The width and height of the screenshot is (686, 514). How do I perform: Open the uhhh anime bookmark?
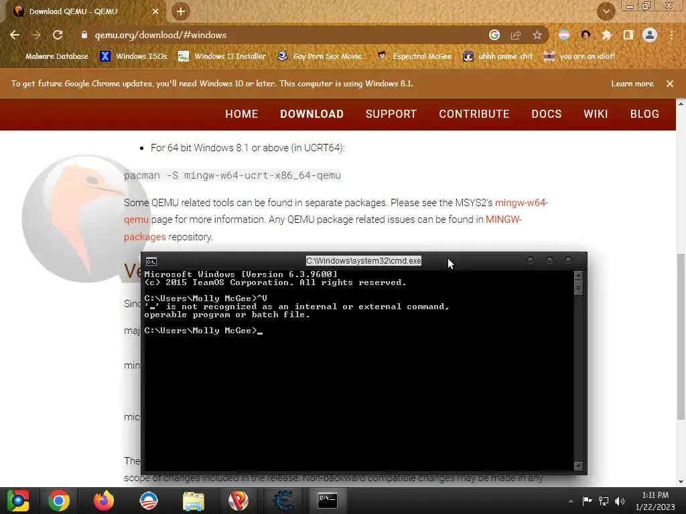coord(498,56)
